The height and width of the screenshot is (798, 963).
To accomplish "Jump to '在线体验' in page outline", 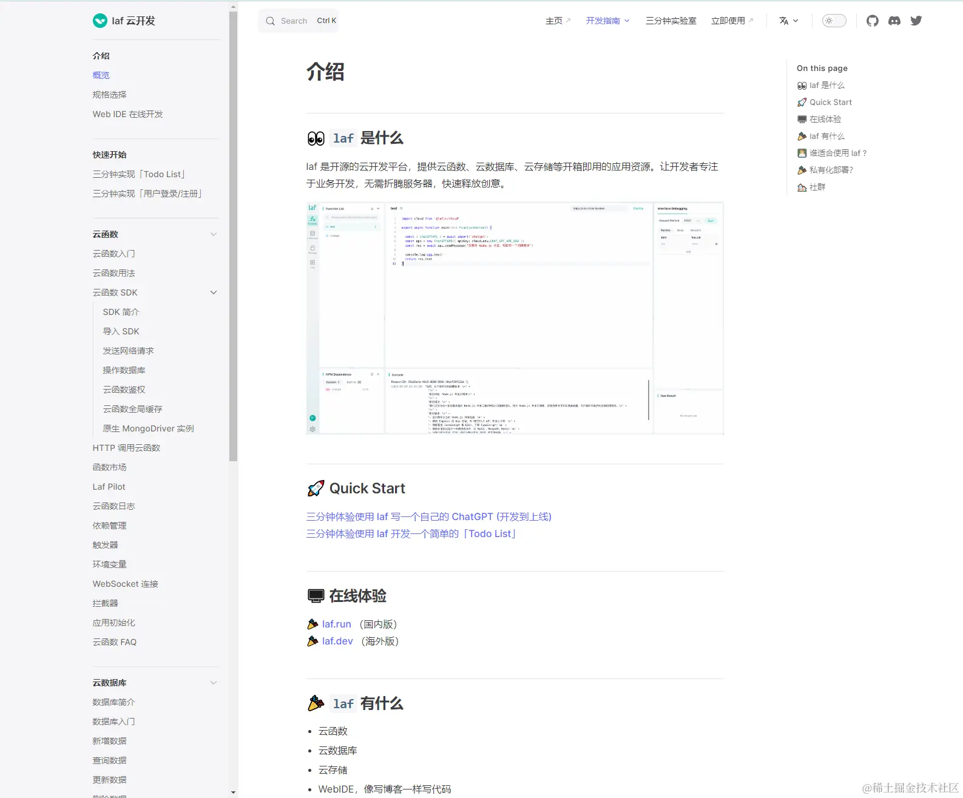I will pyautogui.click(x=819, y=120).
